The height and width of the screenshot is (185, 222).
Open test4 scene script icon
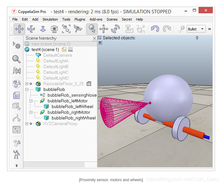click(x=64, y=49)
